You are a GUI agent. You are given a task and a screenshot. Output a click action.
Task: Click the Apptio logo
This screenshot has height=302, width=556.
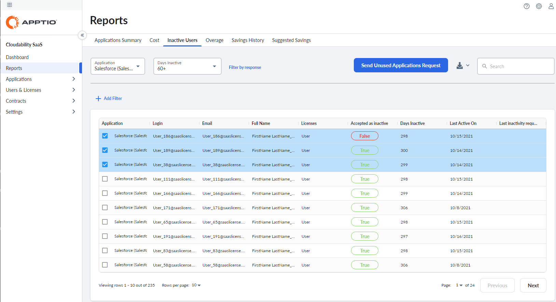click(31, 22)
